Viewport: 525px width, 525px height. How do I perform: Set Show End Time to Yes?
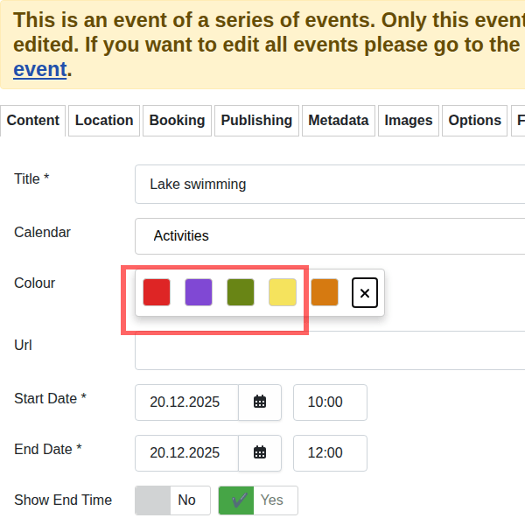point(258,500)
